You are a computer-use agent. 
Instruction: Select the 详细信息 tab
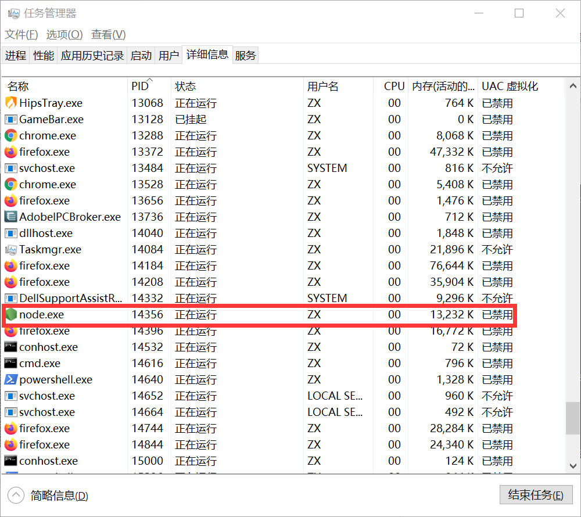[x=207, y=55]
